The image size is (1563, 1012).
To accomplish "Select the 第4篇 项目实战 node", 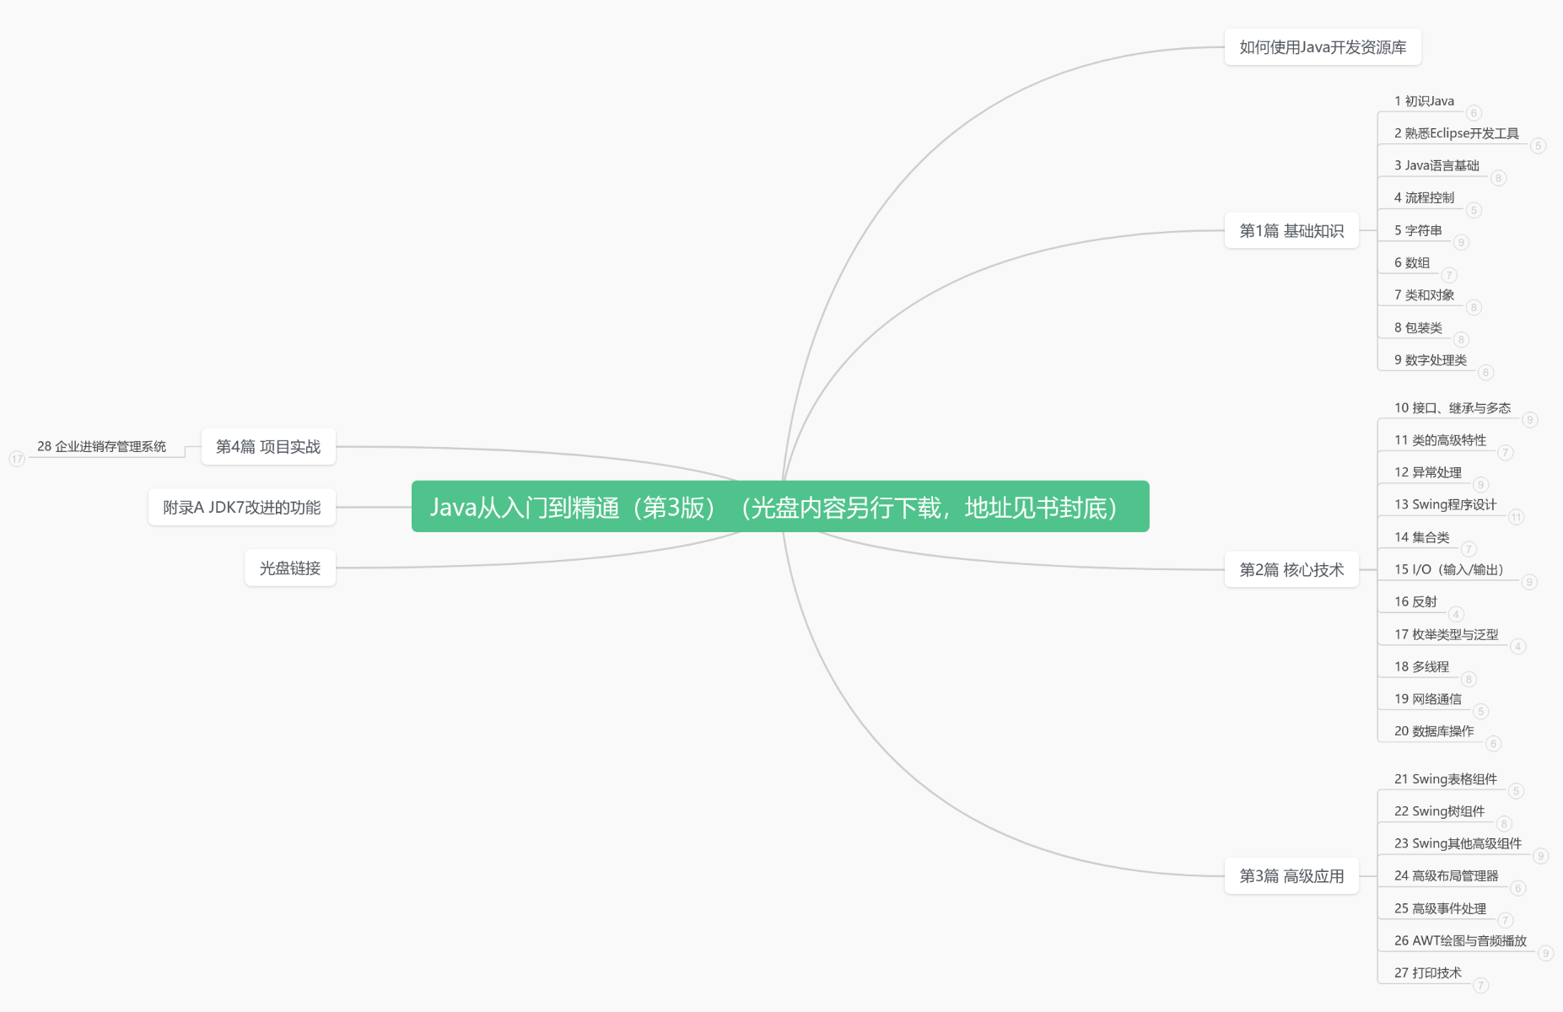I will tap(268, 447).
